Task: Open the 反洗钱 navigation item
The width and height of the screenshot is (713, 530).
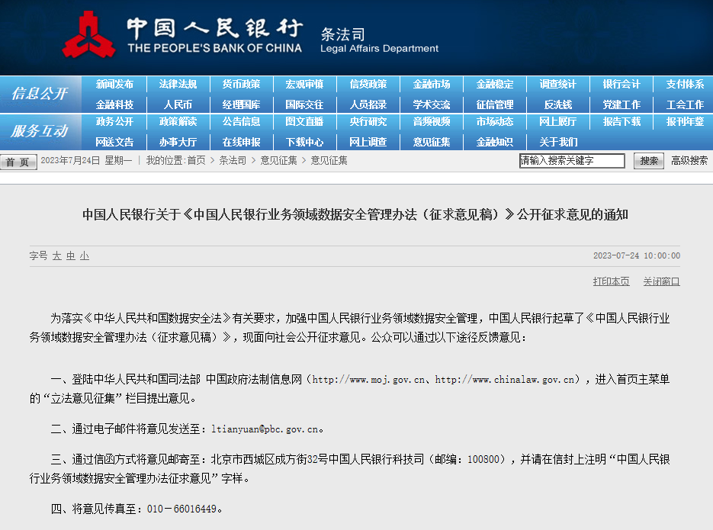Action: coord(558,105)
